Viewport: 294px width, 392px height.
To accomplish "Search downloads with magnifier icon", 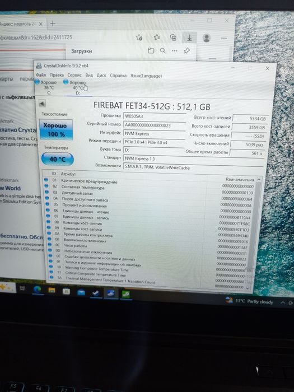I will 162,50.
